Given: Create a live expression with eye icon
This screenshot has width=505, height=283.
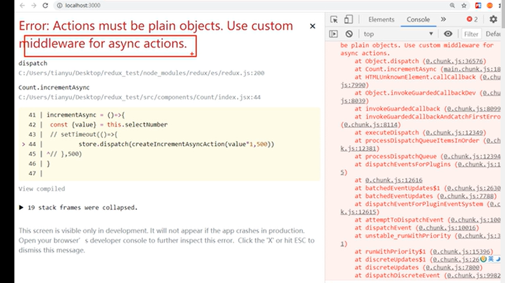Looking at the screenshot, I should (448, 34).
